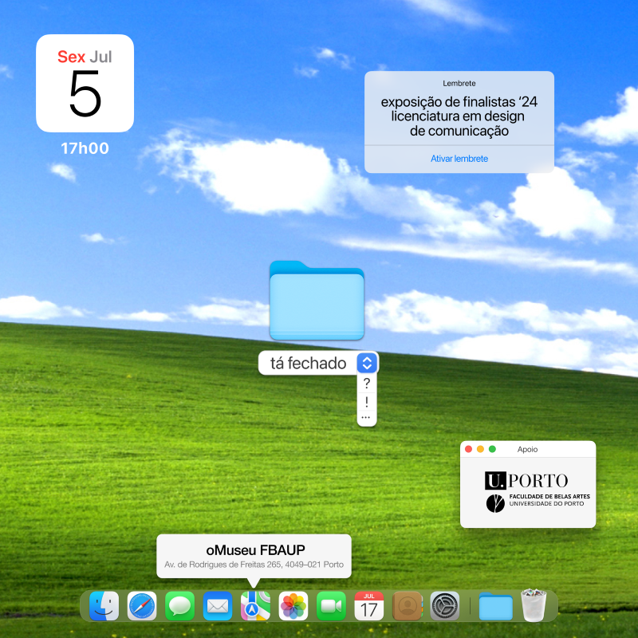Choose the '!' option in dropdown list
638x638 pixels.
[367, 402]
